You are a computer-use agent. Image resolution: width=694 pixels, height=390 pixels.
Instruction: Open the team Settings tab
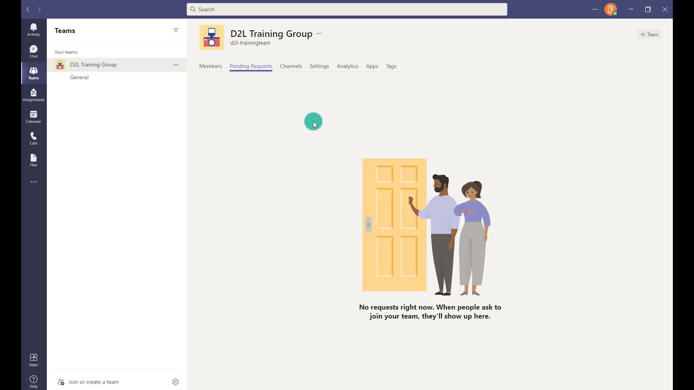tap(319, 66)
